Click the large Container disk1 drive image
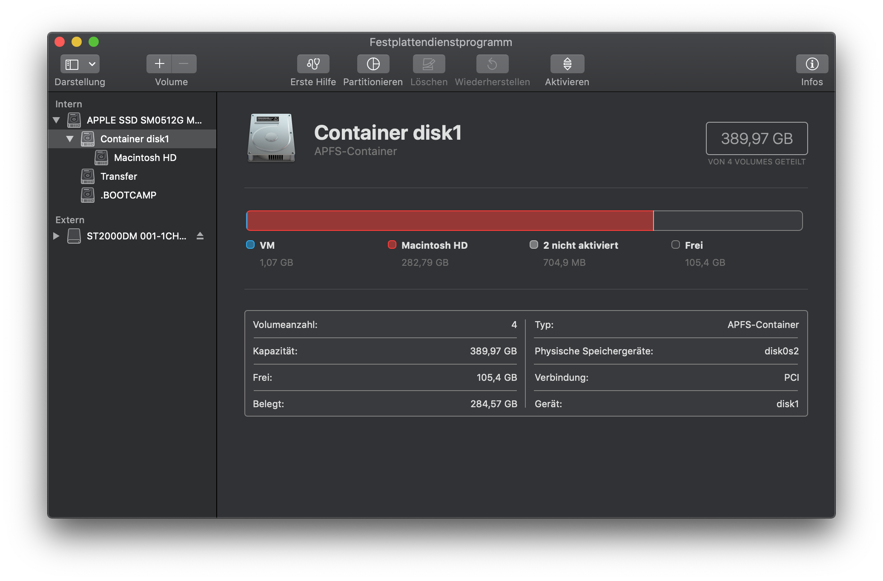This screenshot has width=883, height=581. [271, 138]
